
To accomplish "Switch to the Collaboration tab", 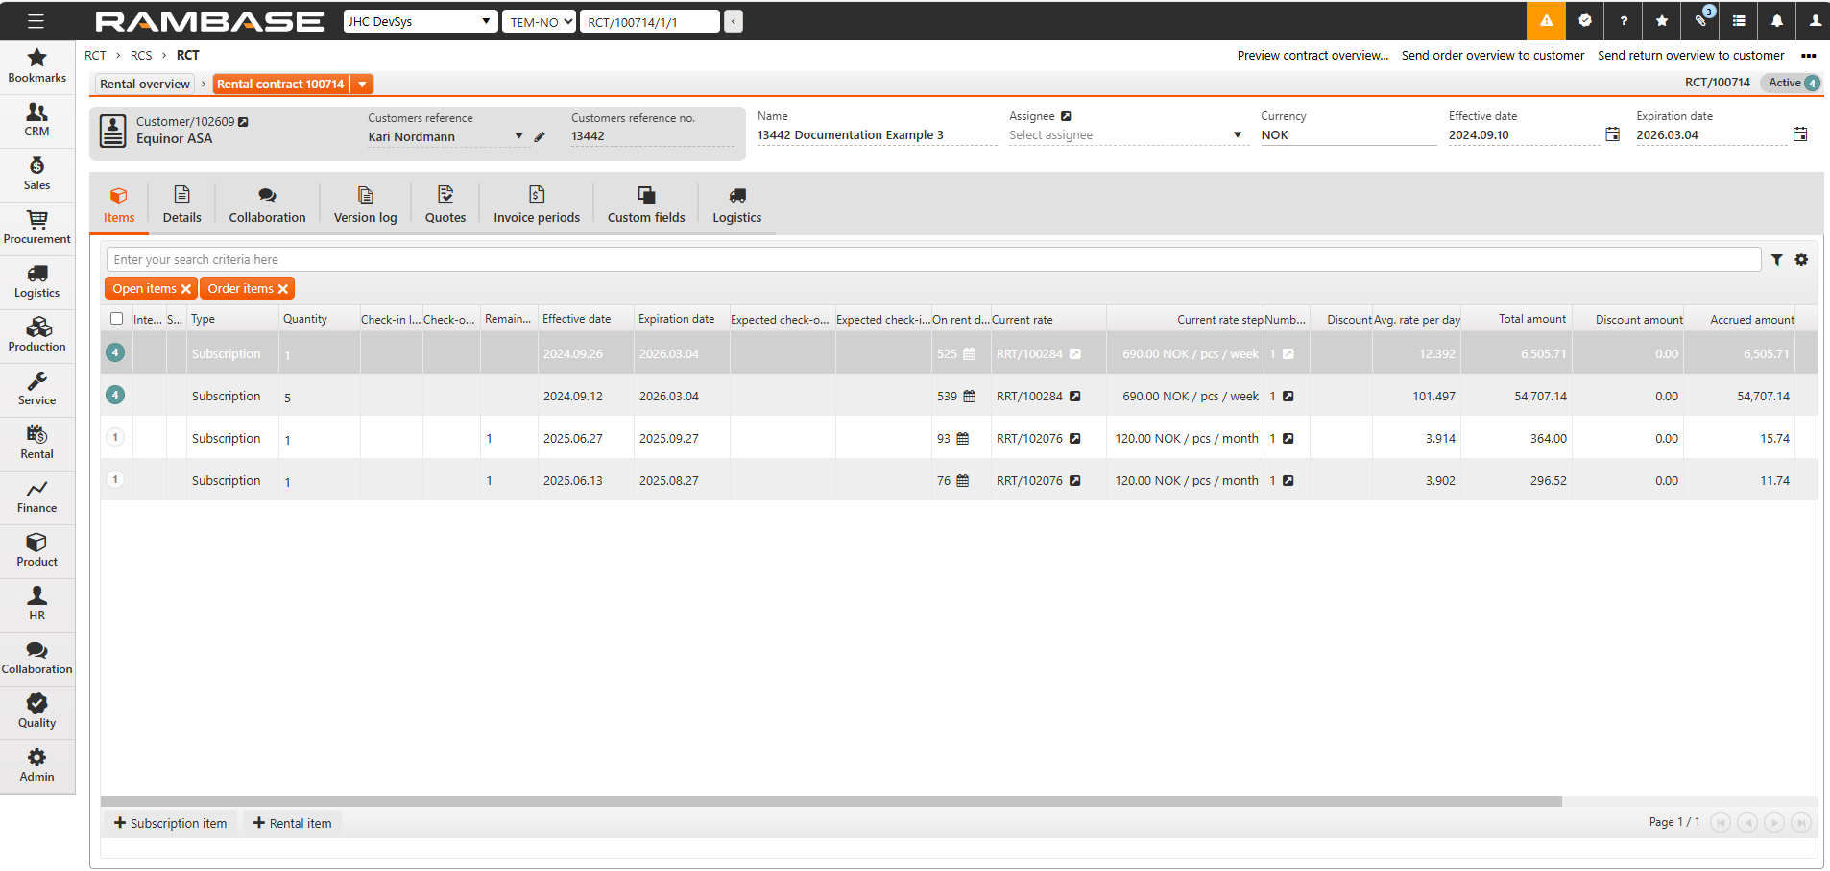I will pyautogui.click(x=267, y=206).
